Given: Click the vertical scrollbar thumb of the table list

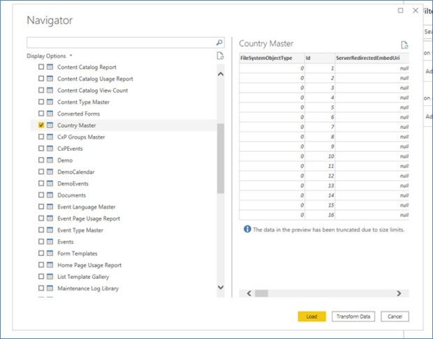Looking at the screenshot, I should point(221,158).
